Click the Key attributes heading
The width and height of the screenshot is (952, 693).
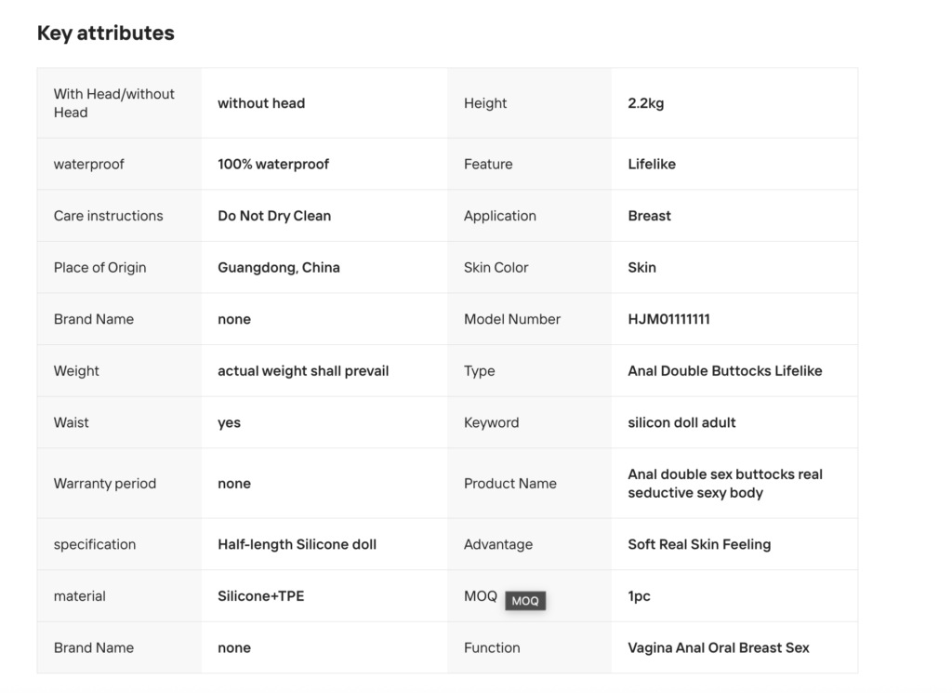point(105,33)
